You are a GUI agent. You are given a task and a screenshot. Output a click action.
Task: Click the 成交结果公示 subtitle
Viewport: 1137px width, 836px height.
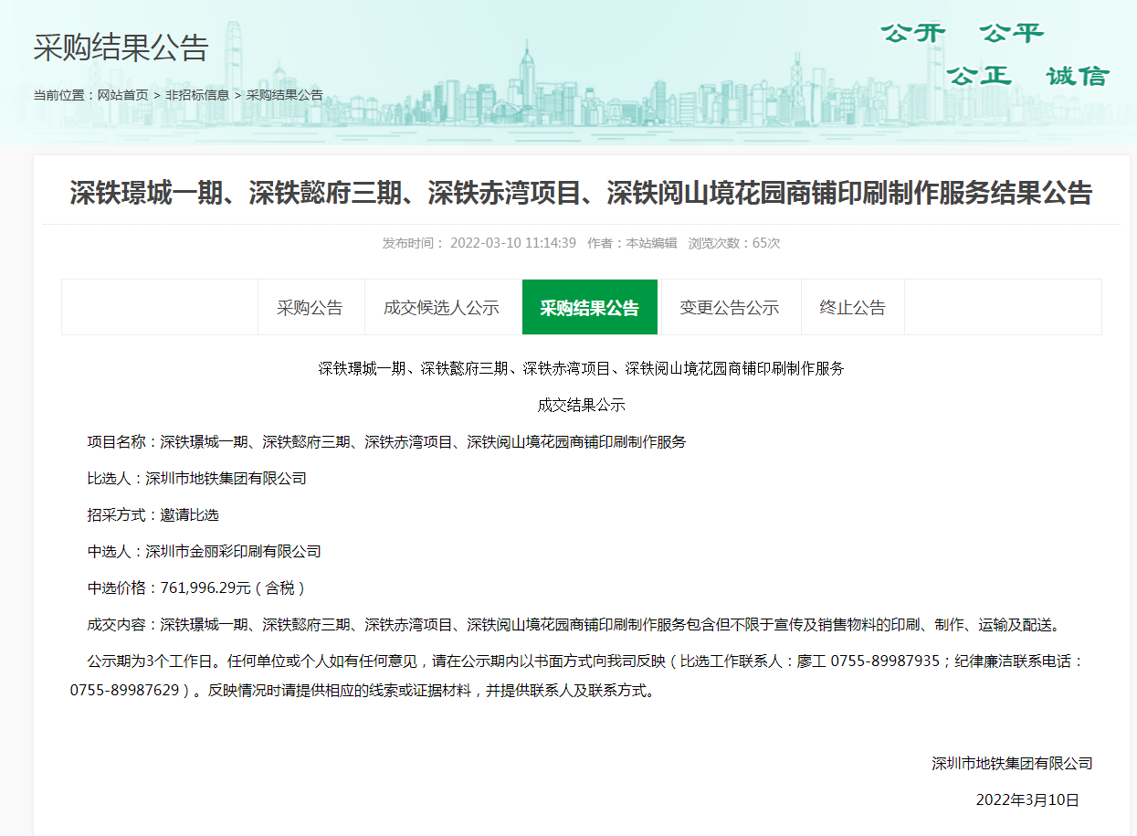coord(581,405)
